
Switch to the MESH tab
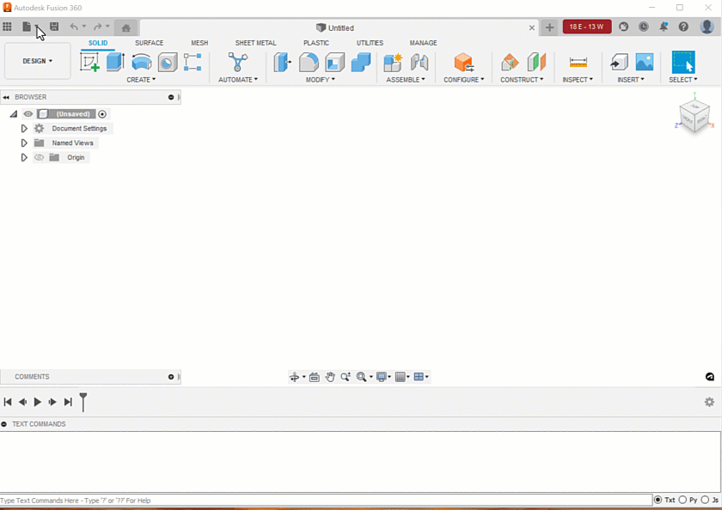(199, 43)
